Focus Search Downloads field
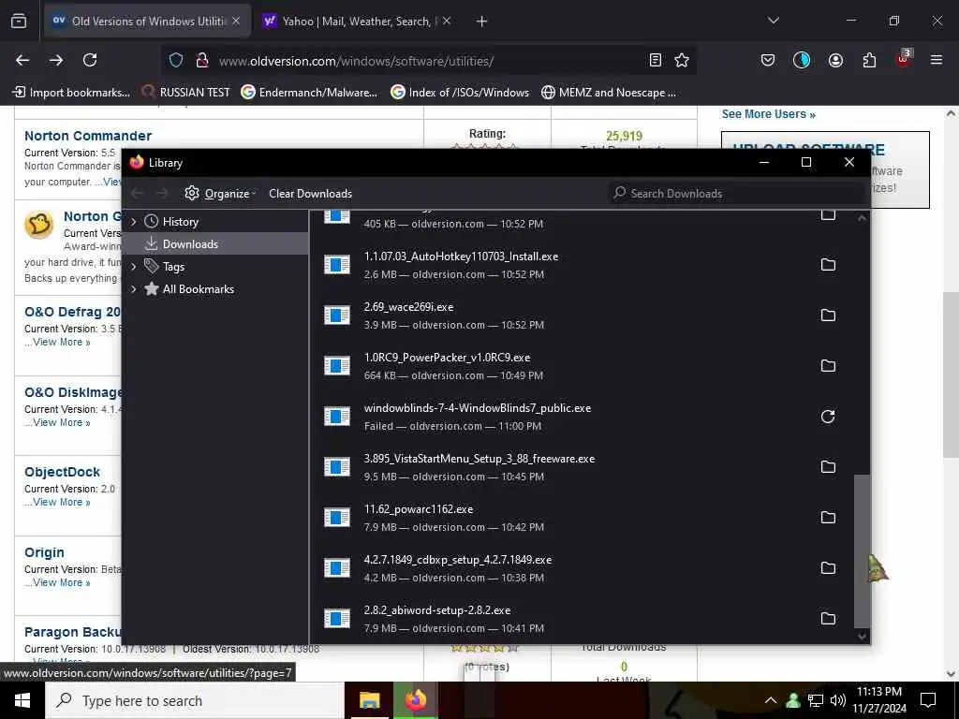 [737, 193]
